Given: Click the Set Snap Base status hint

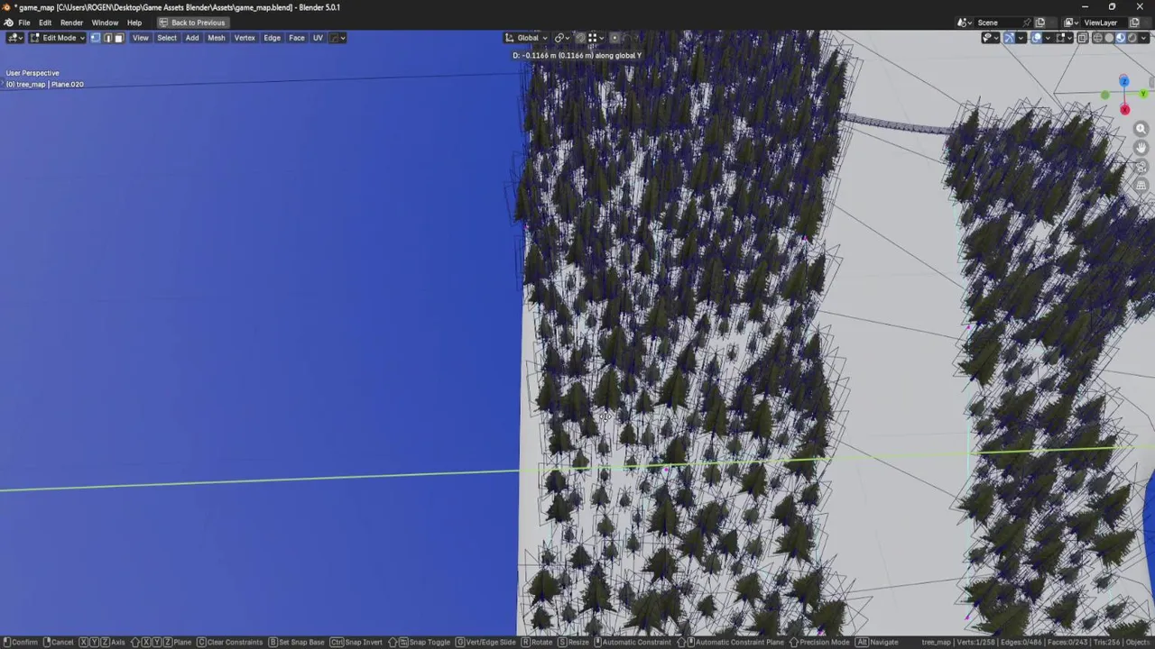Looking at the screenshot, I should [296, 642].
